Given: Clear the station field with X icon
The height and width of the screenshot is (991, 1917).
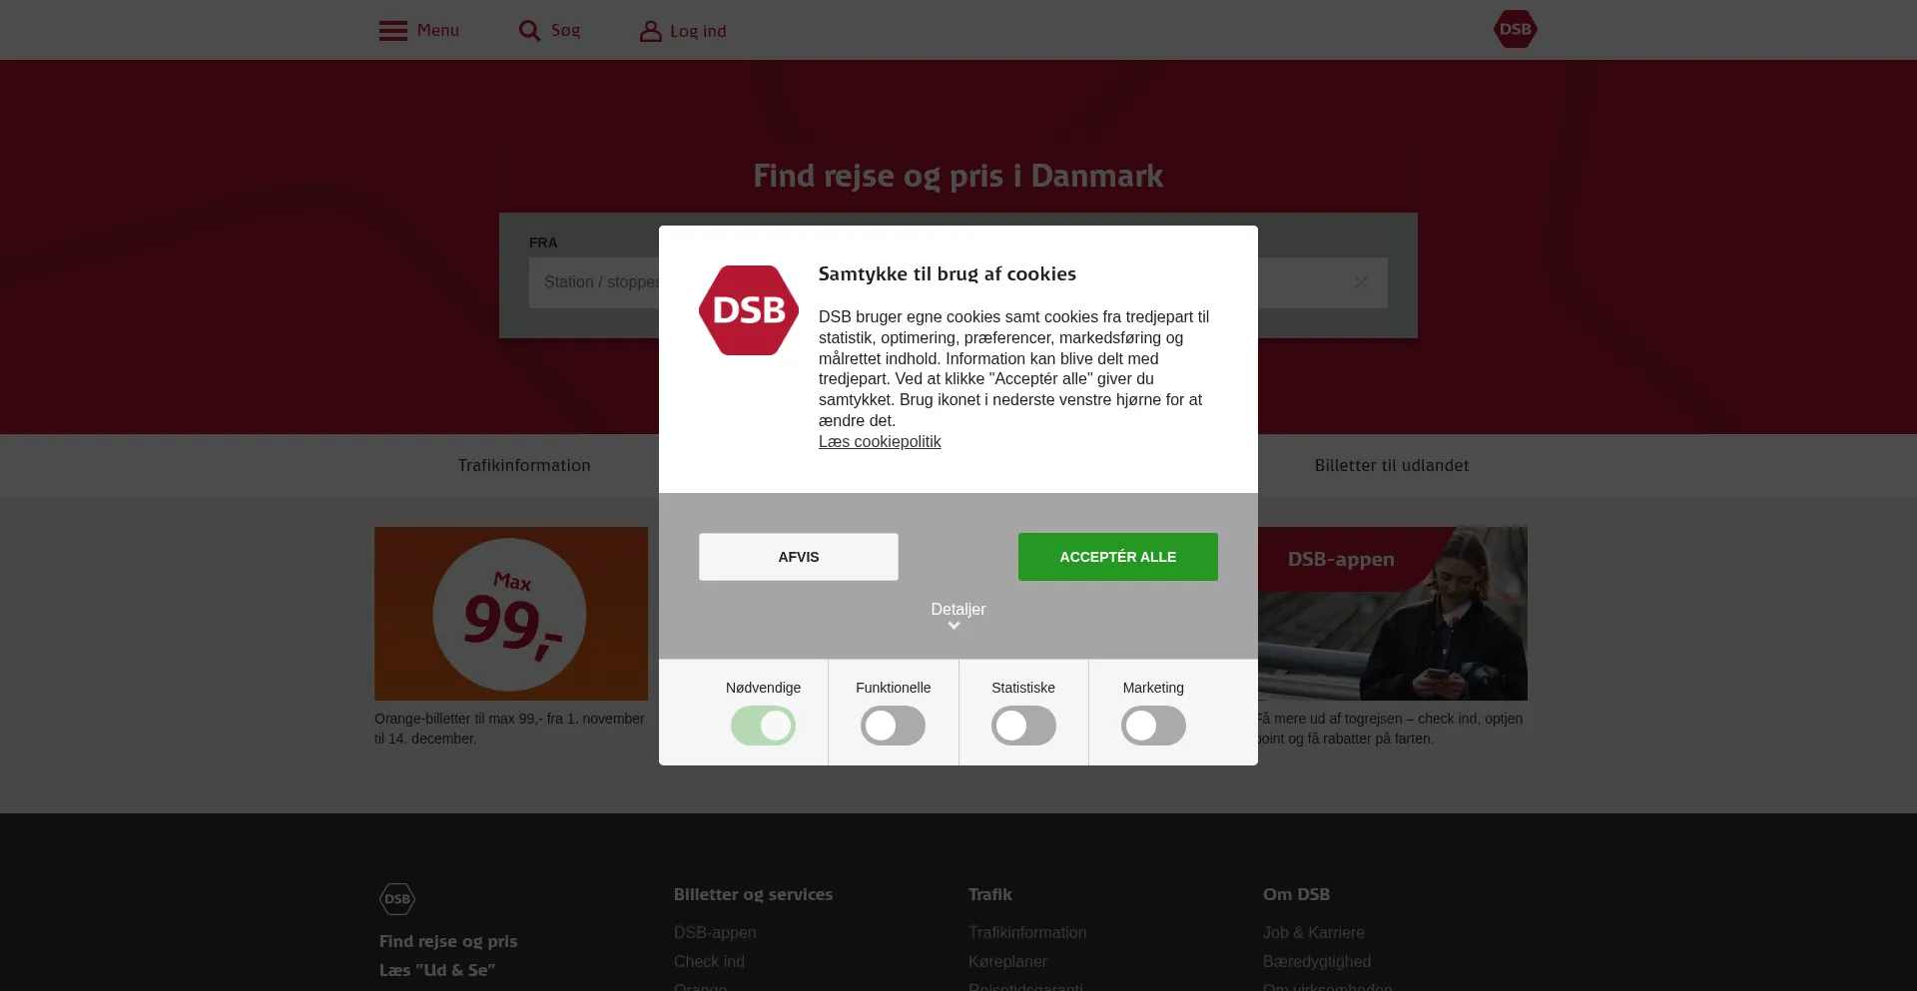Looking at the screenshot, I should coord(1361,282).
